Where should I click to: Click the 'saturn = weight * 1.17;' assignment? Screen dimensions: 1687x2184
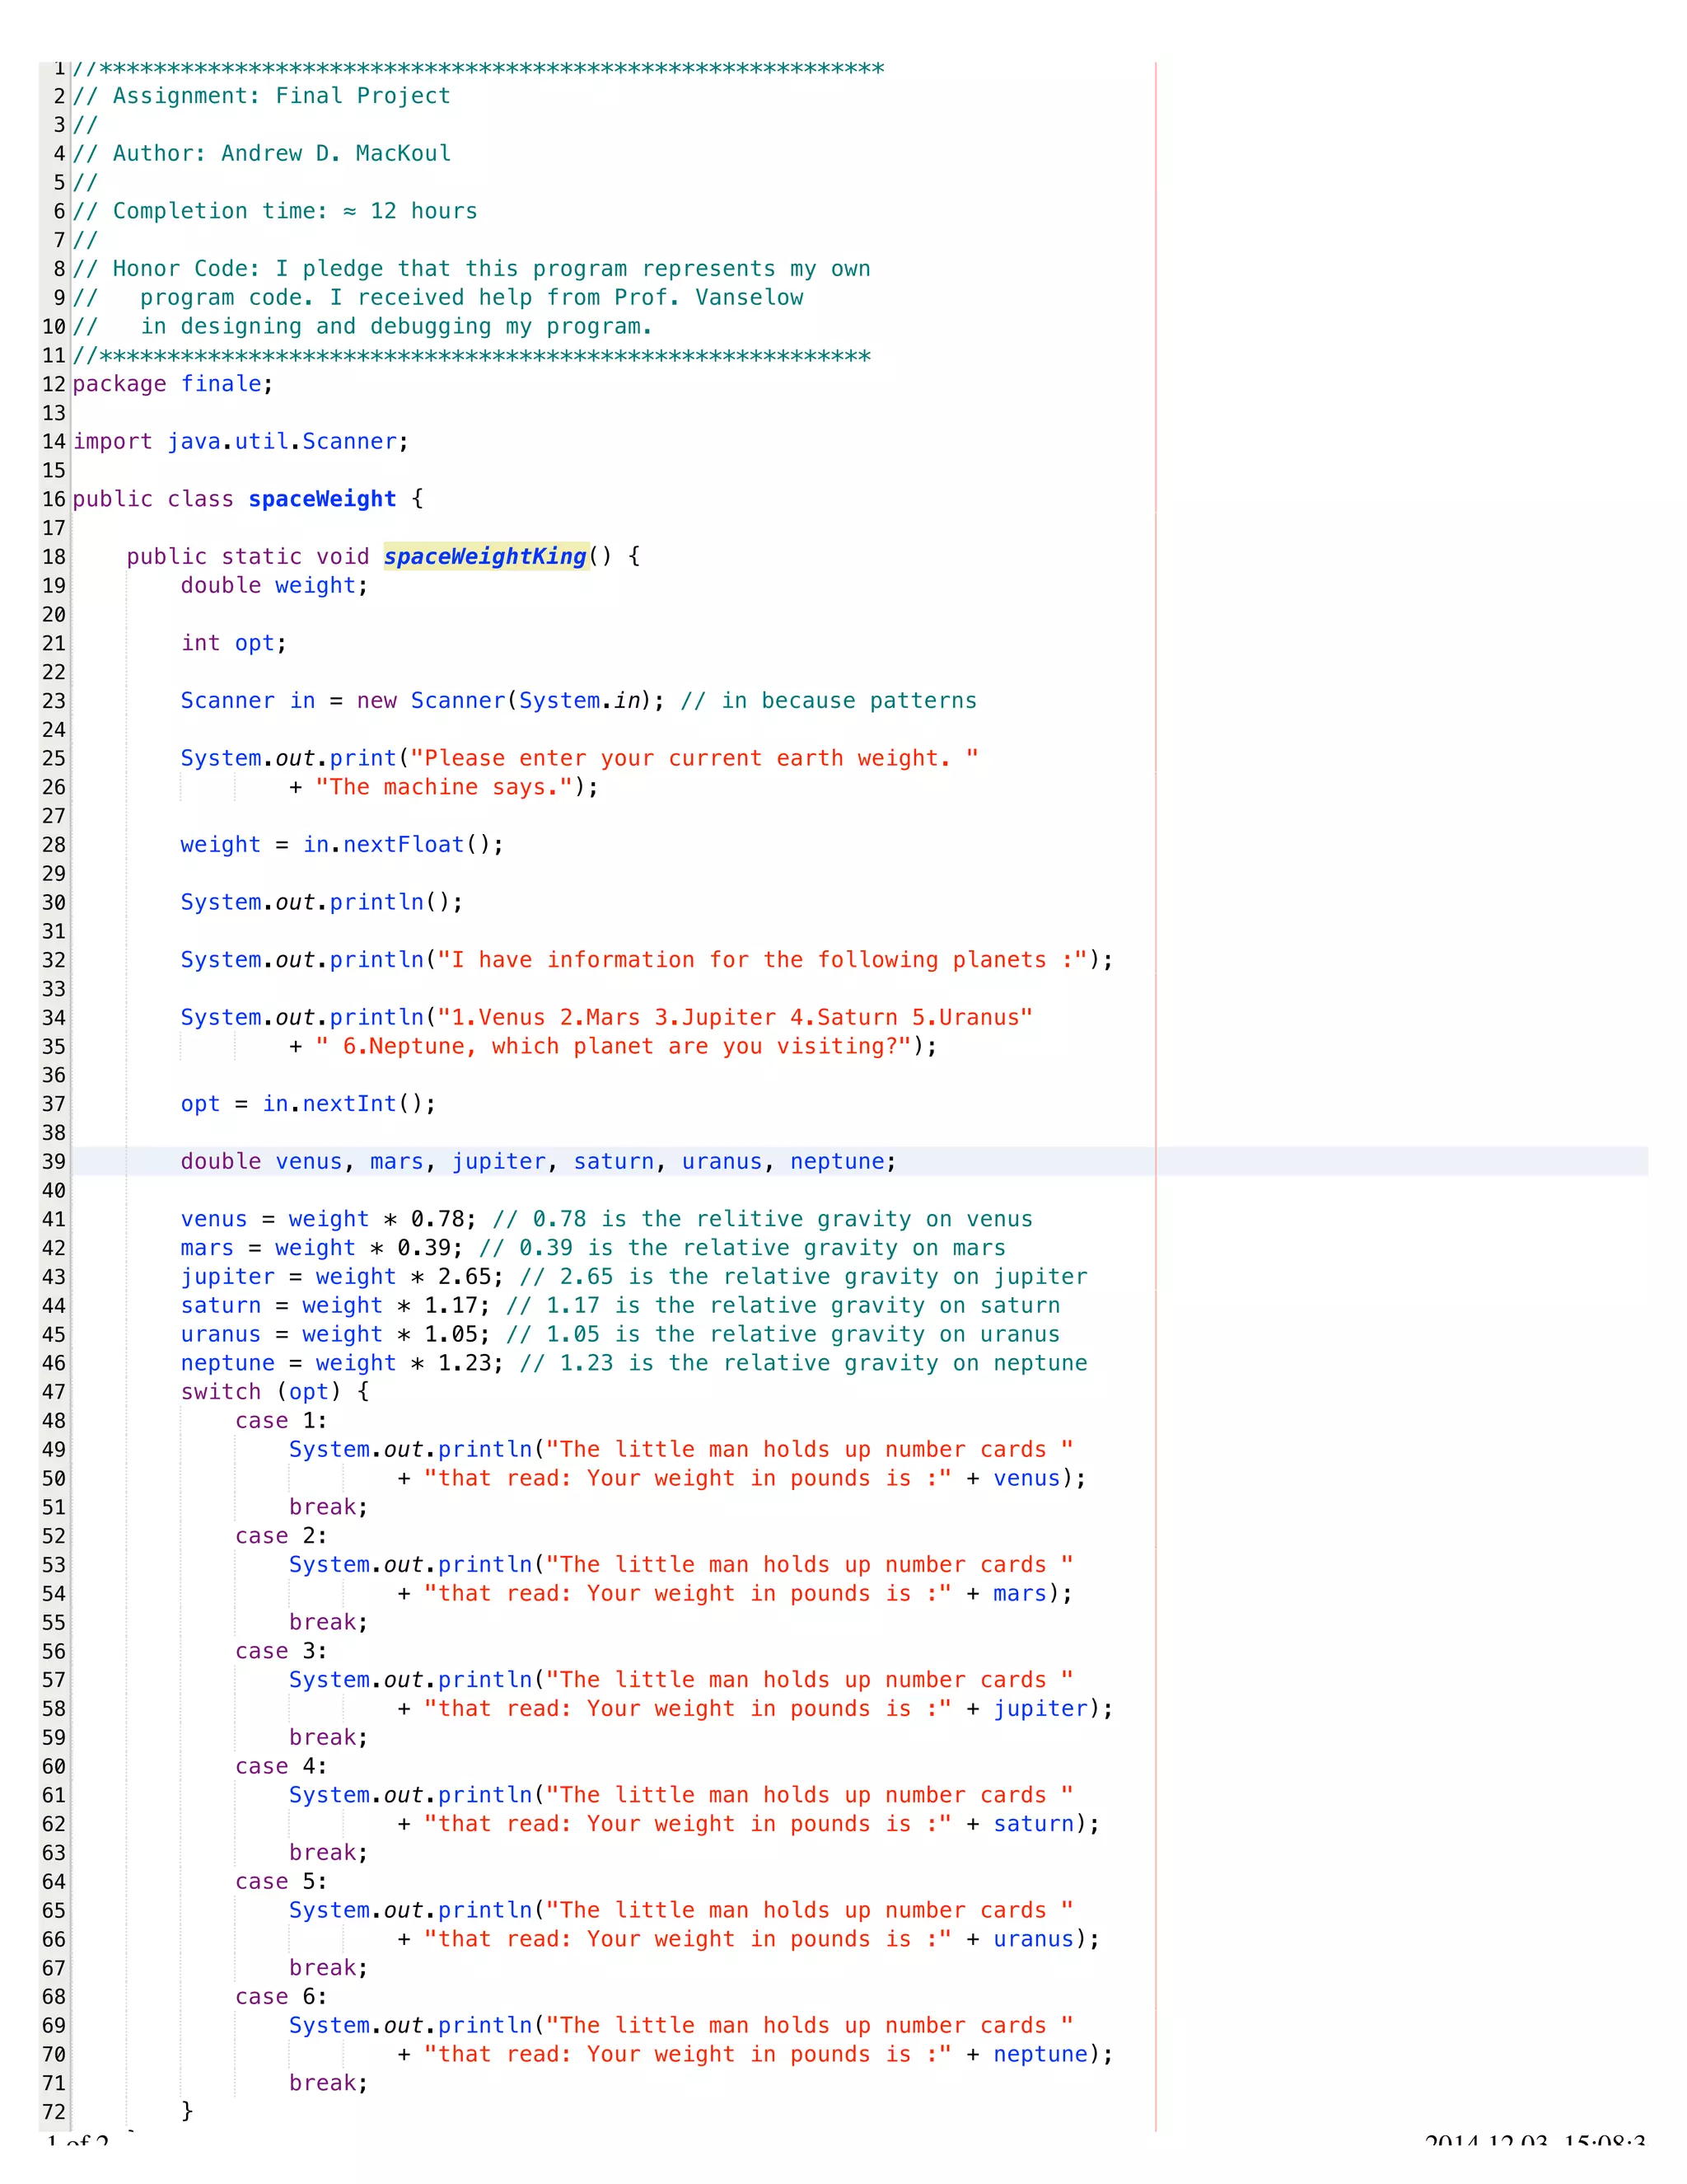pyautogui.click(x=336, y=1306)
